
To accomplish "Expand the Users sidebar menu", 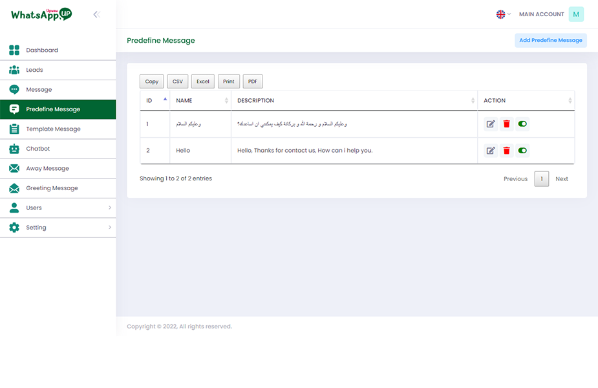I will coord(34,208).
